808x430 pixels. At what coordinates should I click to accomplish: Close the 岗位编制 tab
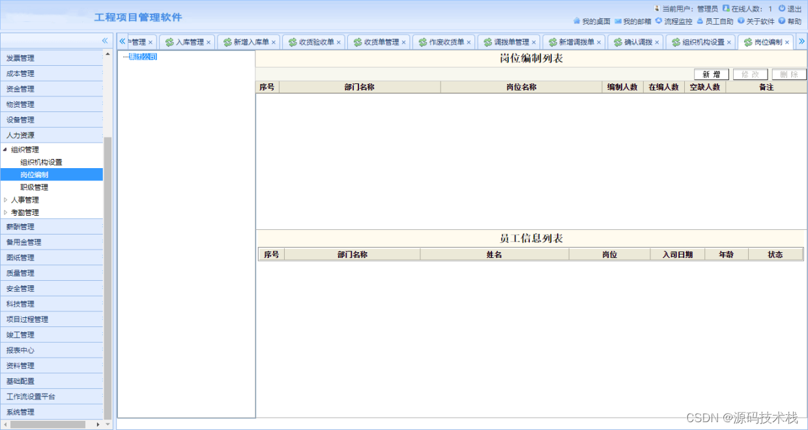[x=787, y=42]
